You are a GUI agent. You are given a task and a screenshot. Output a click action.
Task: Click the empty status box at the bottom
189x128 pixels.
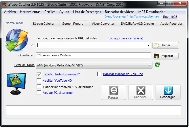click(93, 110)
